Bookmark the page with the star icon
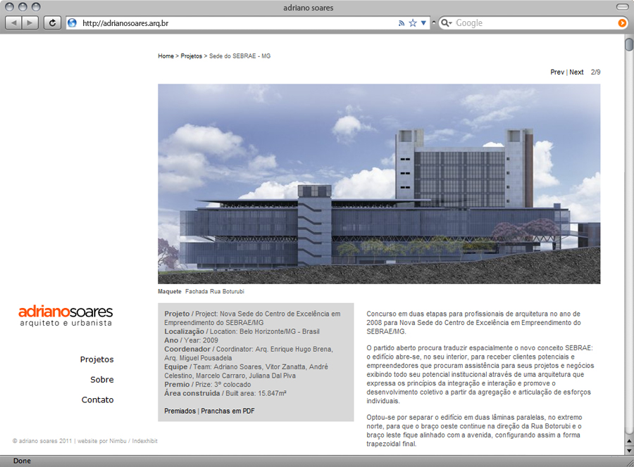This screenshot has height=467, width=634. [413, 23]
